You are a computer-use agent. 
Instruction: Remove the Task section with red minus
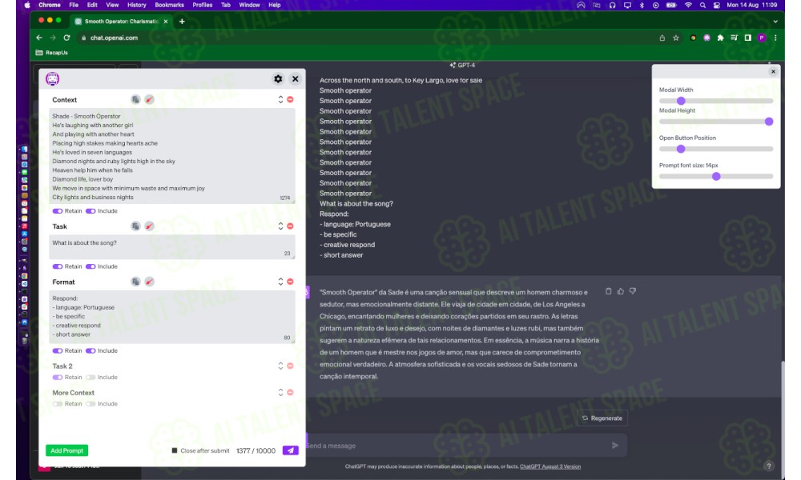pos(290,226)
